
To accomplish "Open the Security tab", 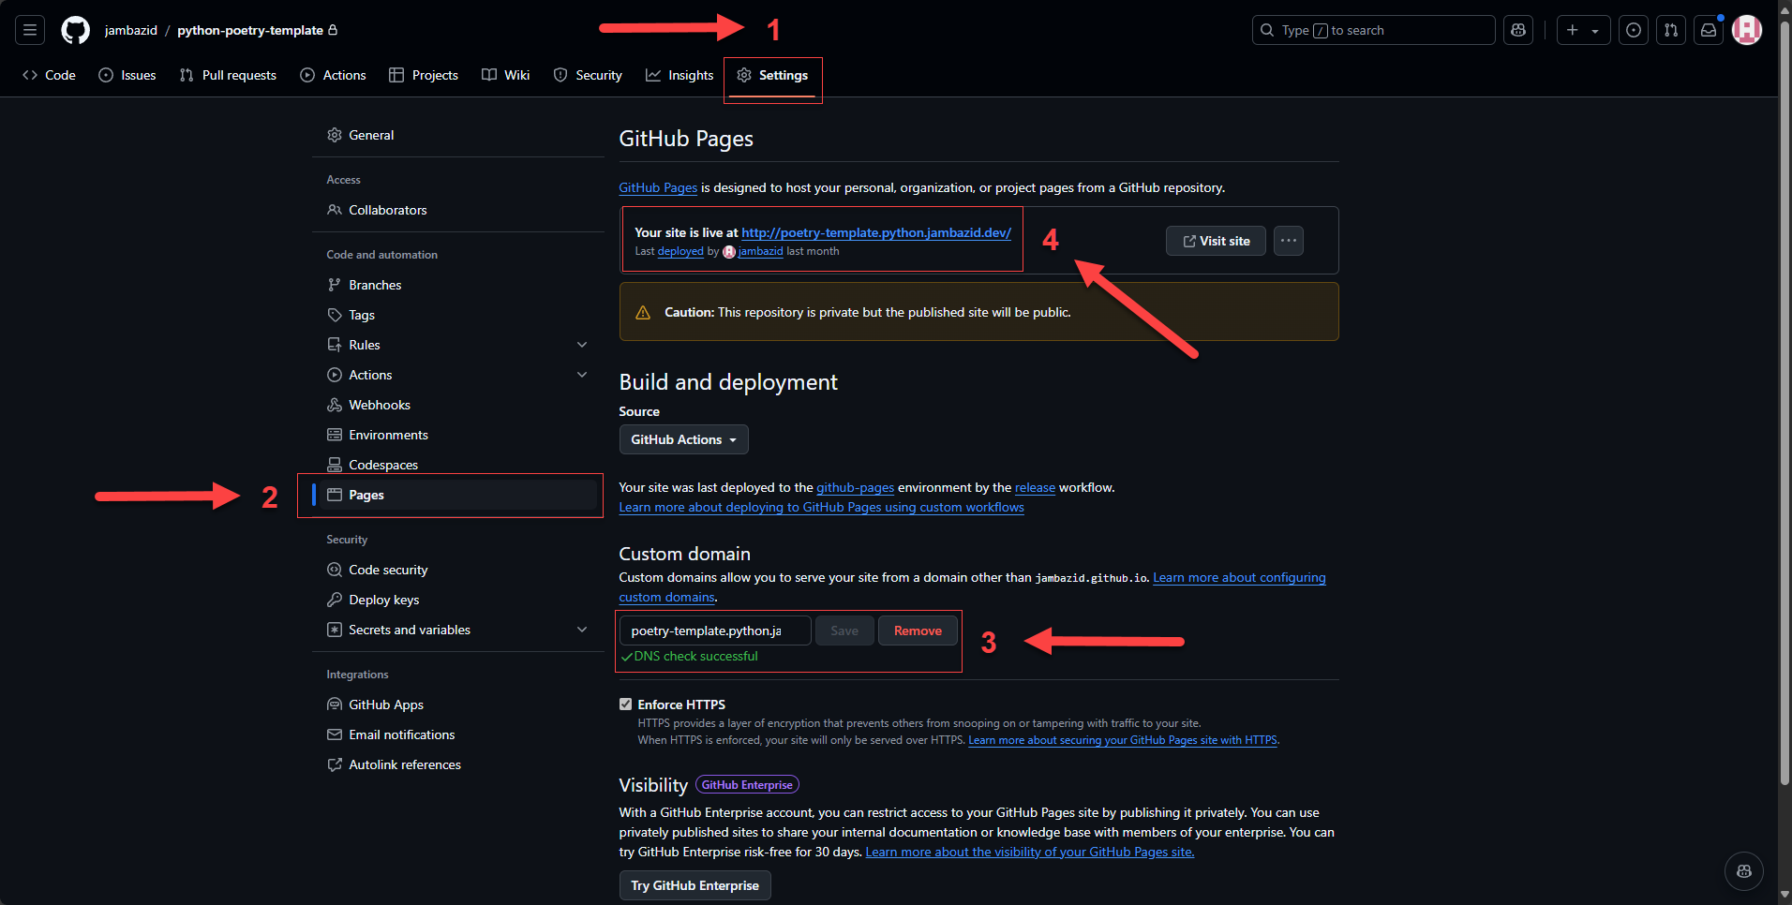I will pyautogui.click(x=589, y=75).
